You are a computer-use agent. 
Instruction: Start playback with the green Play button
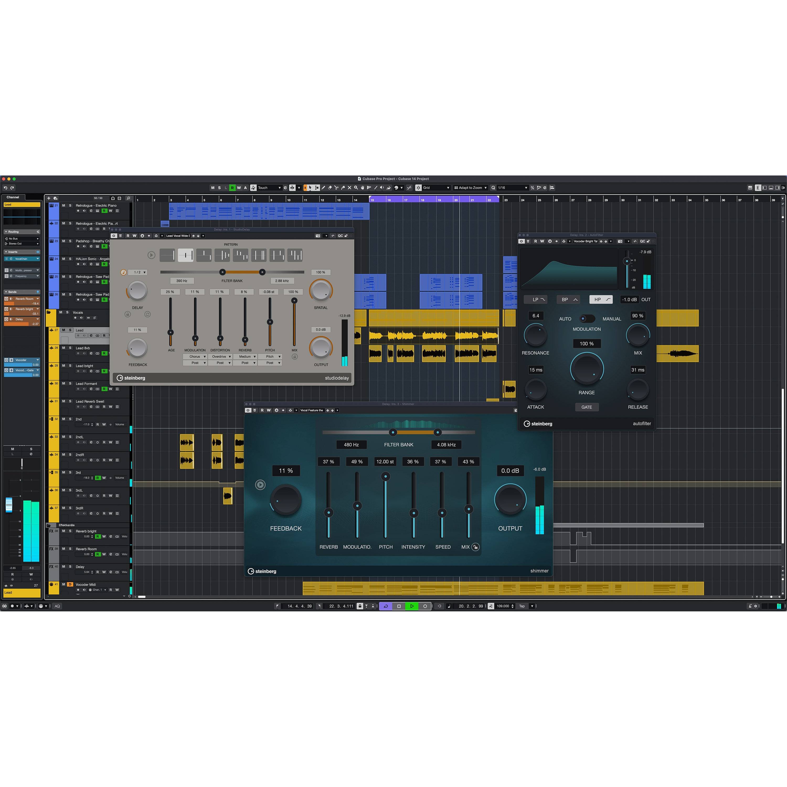pos(412,606)
